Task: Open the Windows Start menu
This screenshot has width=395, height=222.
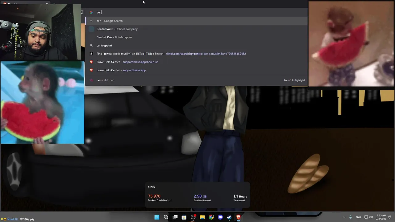Action: point(157,217)
